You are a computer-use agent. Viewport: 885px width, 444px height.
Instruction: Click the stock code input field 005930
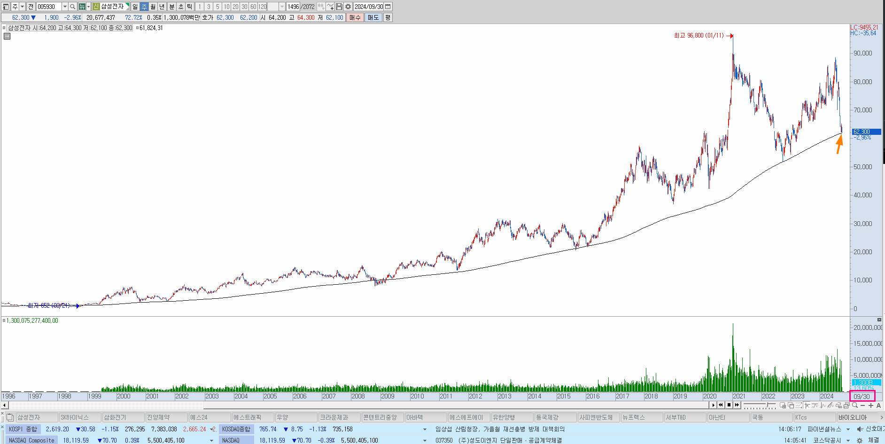[x=49, y=7]
